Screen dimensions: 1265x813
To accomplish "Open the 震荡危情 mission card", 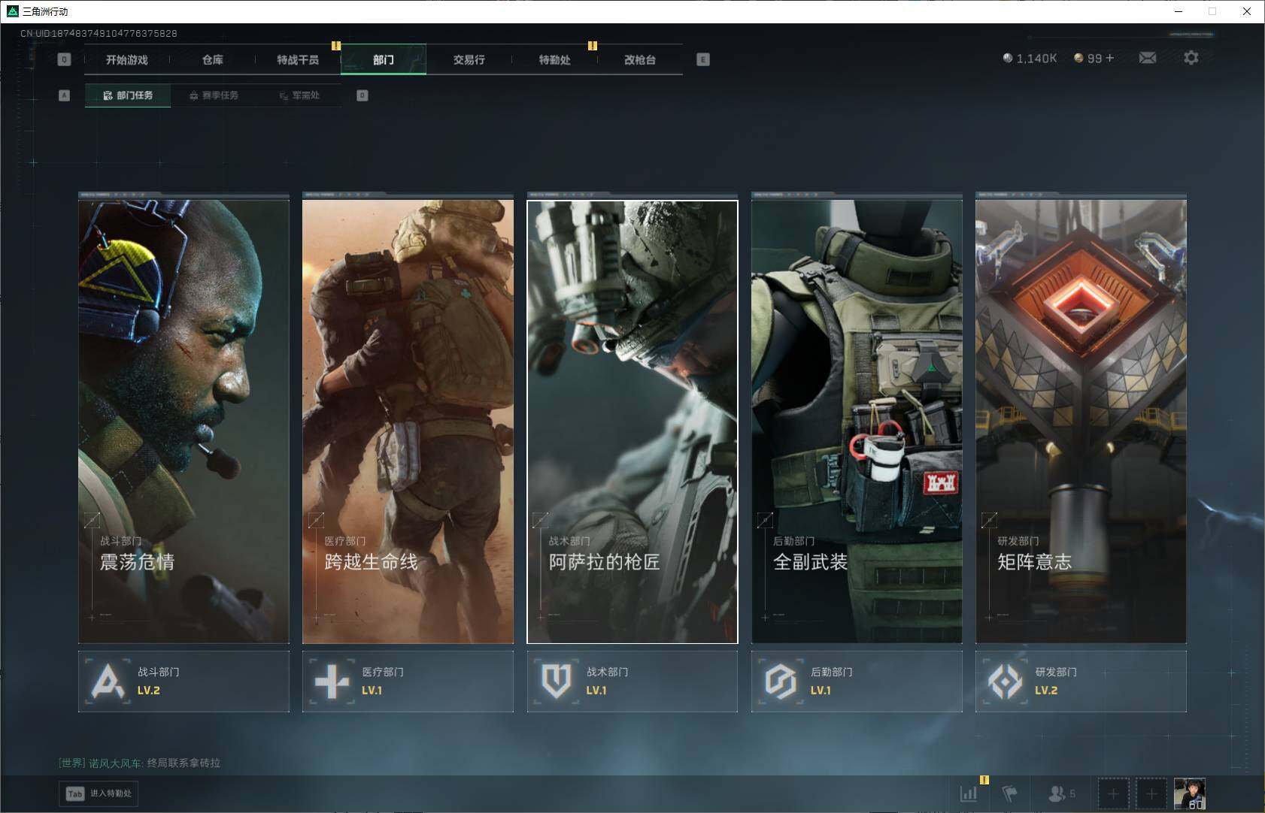I will pyautogui.click(x=184, y=421).
